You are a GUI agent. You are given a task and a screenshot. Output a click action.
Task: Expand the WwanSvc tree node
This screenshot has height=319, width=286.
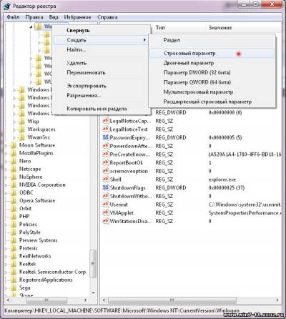(x=14, y=137)
